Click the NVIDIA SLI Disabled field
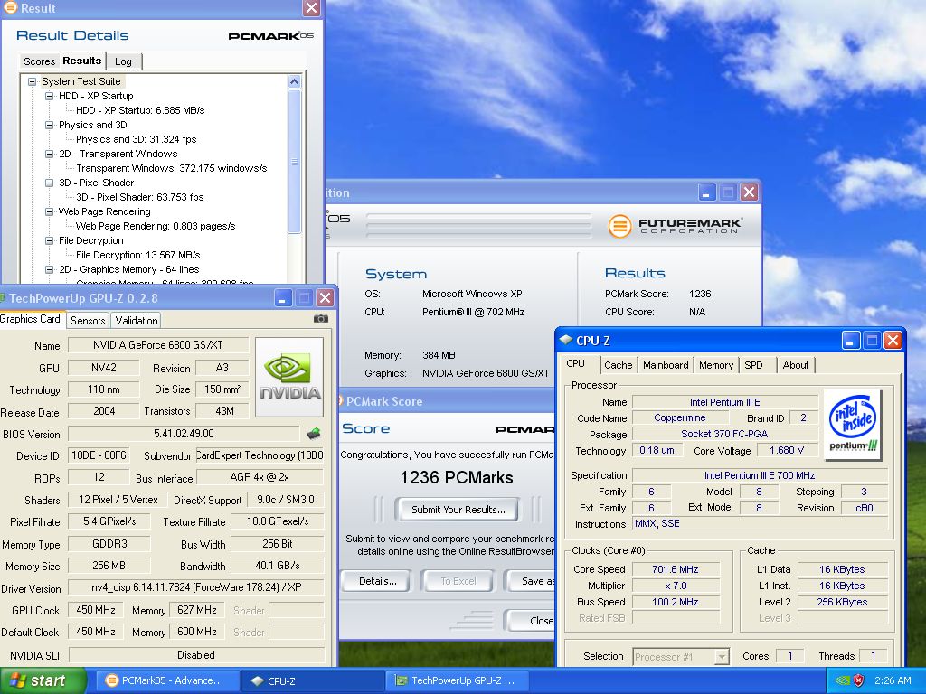 coord(196,655)
